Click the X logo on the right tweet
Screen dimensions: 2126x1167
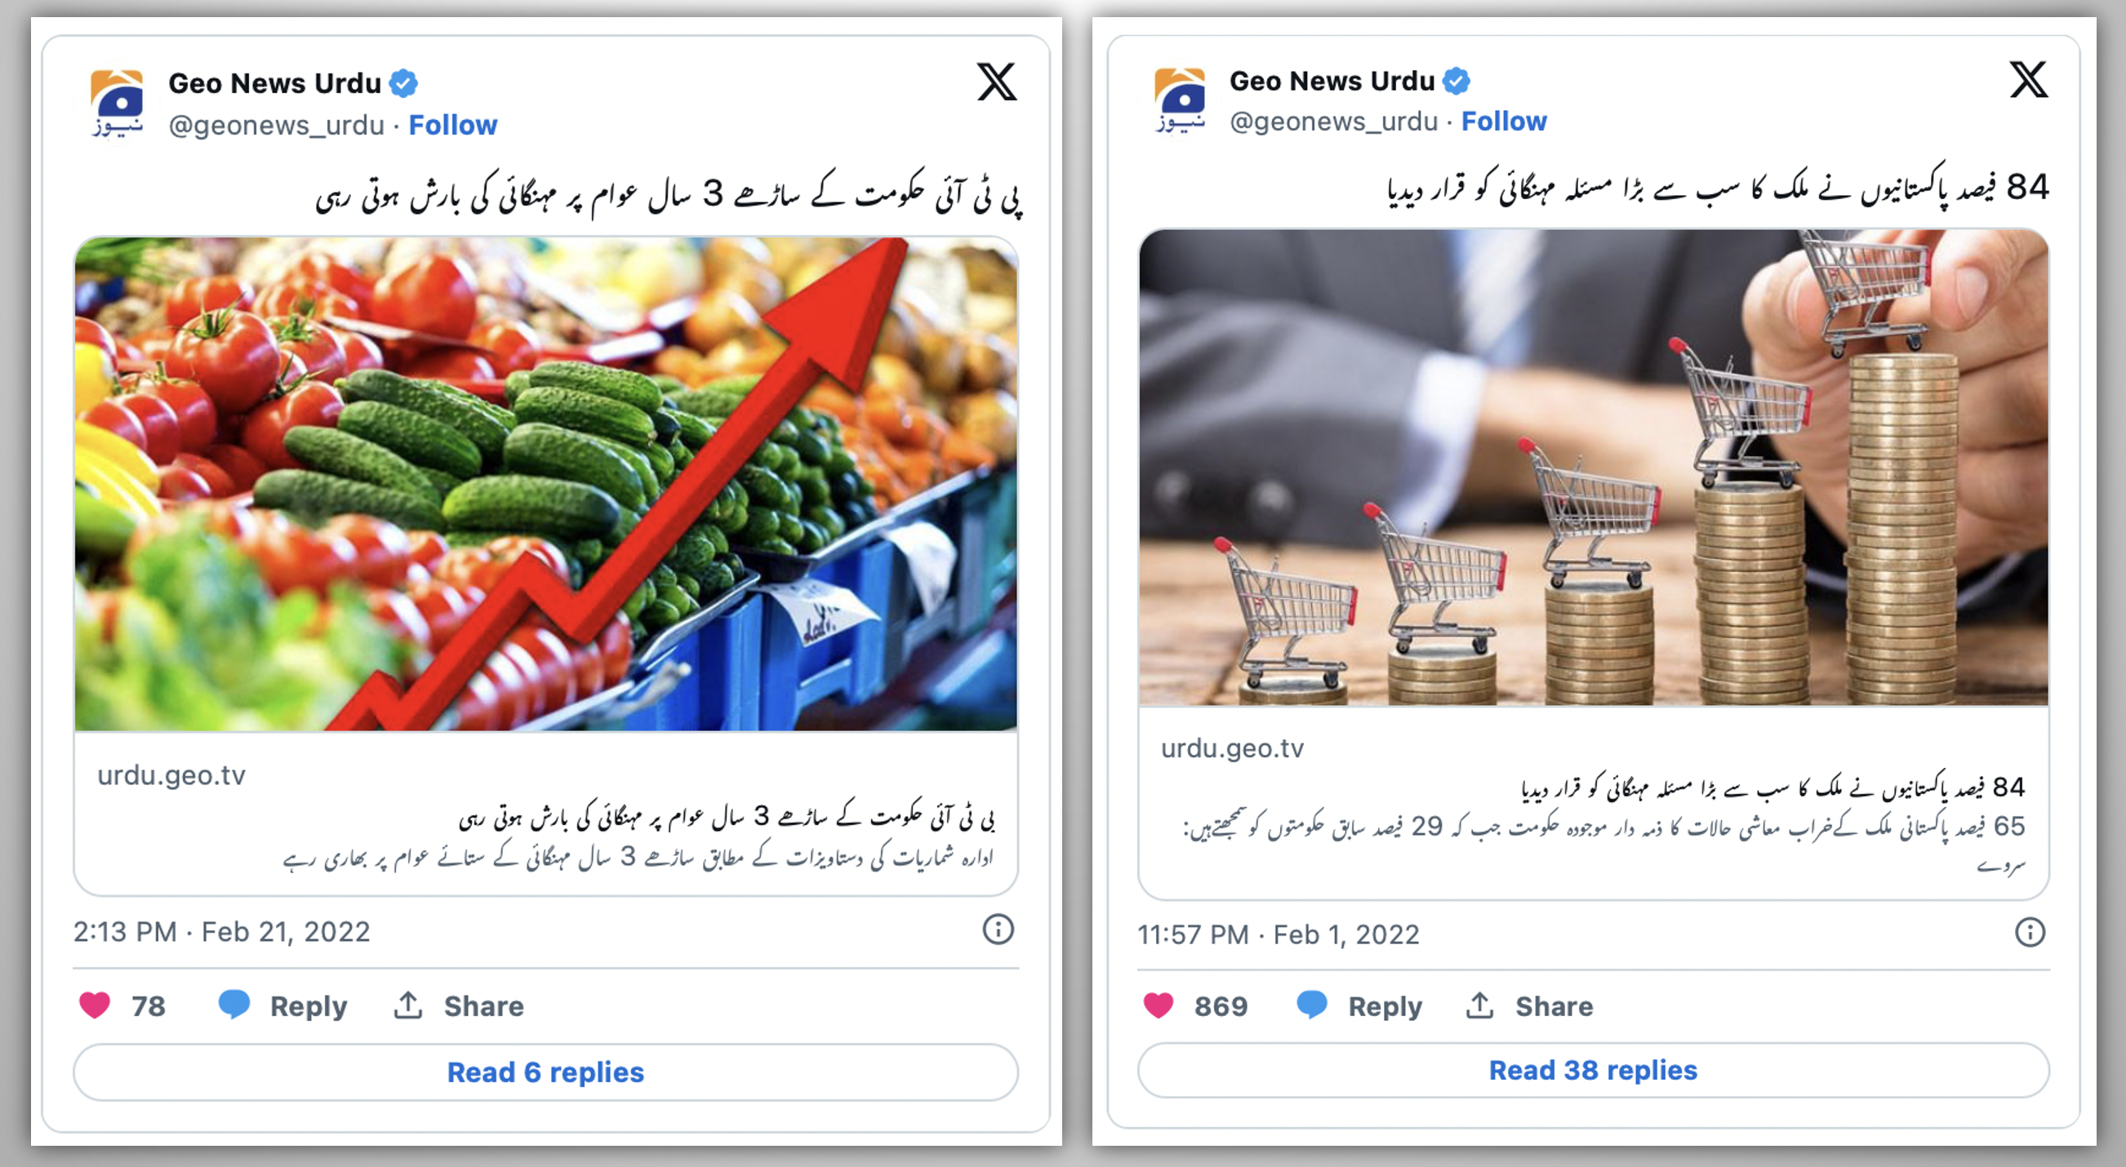2028,79
